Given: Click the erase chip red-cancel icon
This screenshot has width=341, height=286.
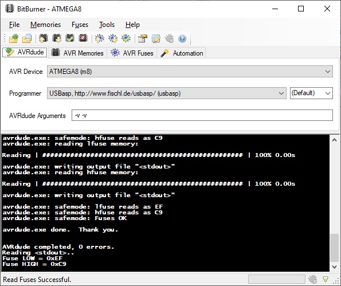Looking at the screenshot, I should 83,38.
